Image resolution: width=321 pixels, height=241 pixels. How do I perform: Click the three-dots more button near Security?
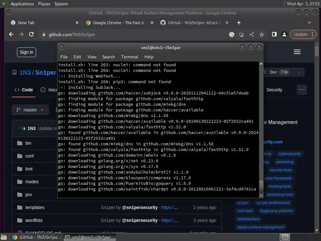302,90
